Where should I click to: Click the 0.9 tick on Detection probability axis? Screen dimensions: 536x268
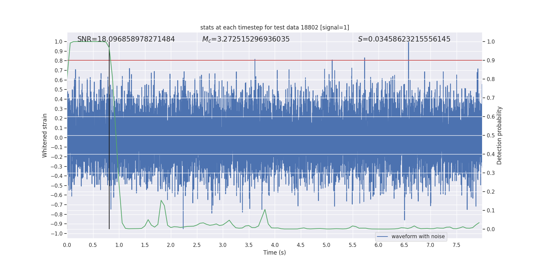pyautogui.click(x=491, y=60)
